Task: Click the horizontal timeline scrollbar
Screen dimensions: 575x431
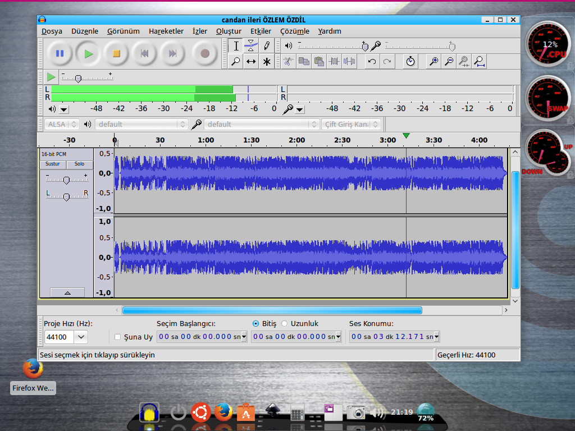Action: [272, 310]
